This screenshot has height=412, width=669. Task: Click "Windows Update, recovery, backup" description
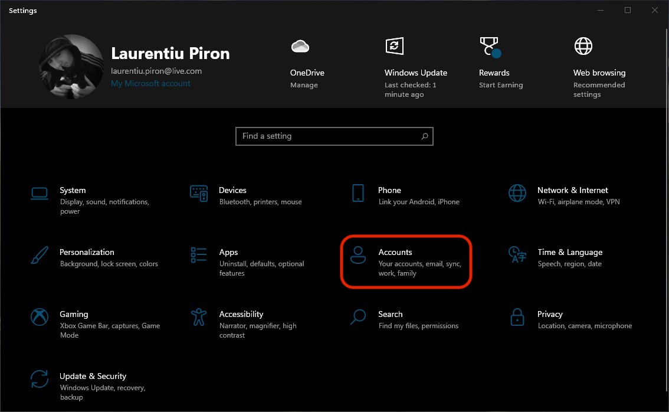(x=103, y=393)
